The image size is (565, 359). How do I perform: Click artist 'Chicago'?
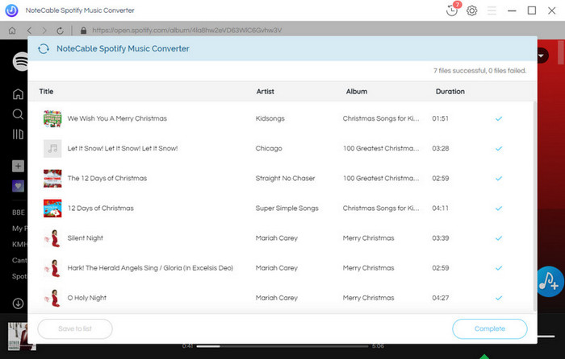269,148
